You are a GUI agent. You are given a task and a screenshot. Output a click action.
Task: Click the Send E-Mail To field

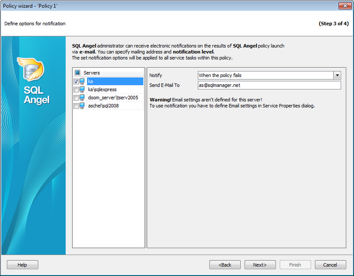click(270, 85)
